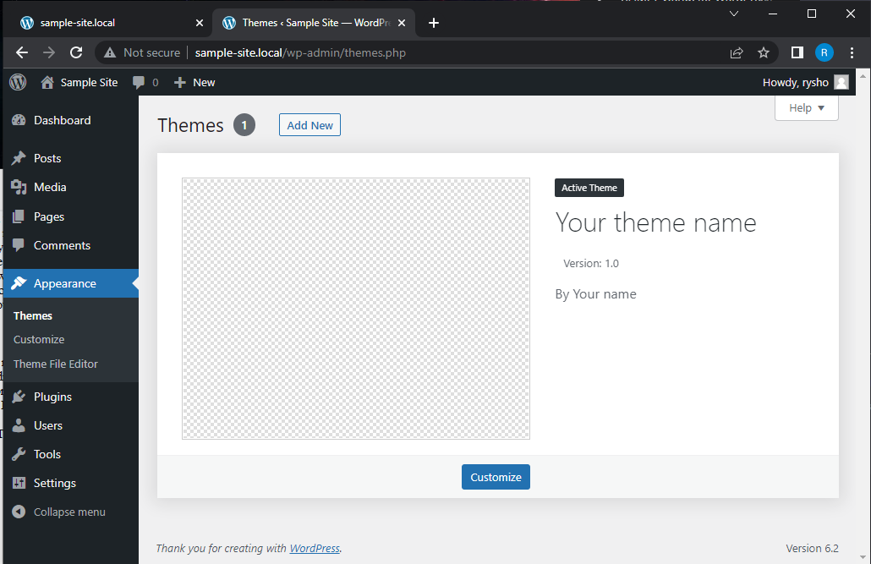The width and height of the screenshot is (871, 564).
Task: Toggle the browser side panel icon
Action: pos(797,52)
